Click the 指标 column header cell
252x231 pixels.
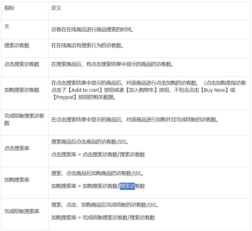(7, 8)
